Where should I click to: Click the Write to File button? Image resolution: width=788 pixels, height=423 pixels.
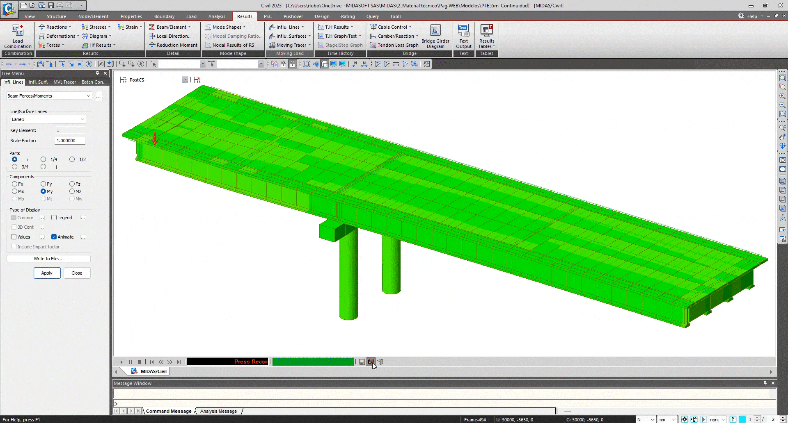48,259
